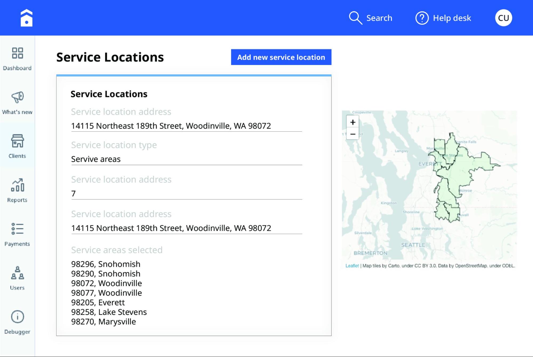Click the EVERETT label on map

click(430, 164)
